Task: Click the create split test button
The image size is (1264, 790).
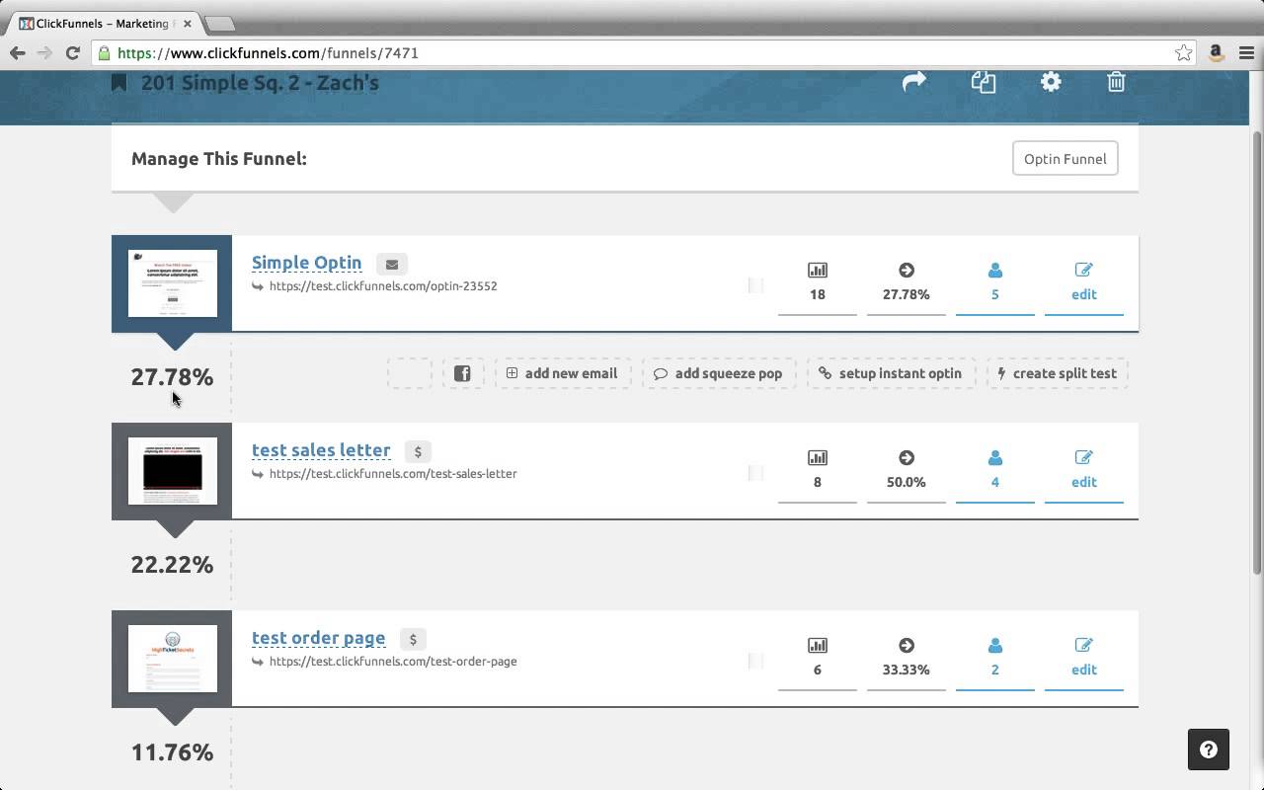Action: 1057,373
